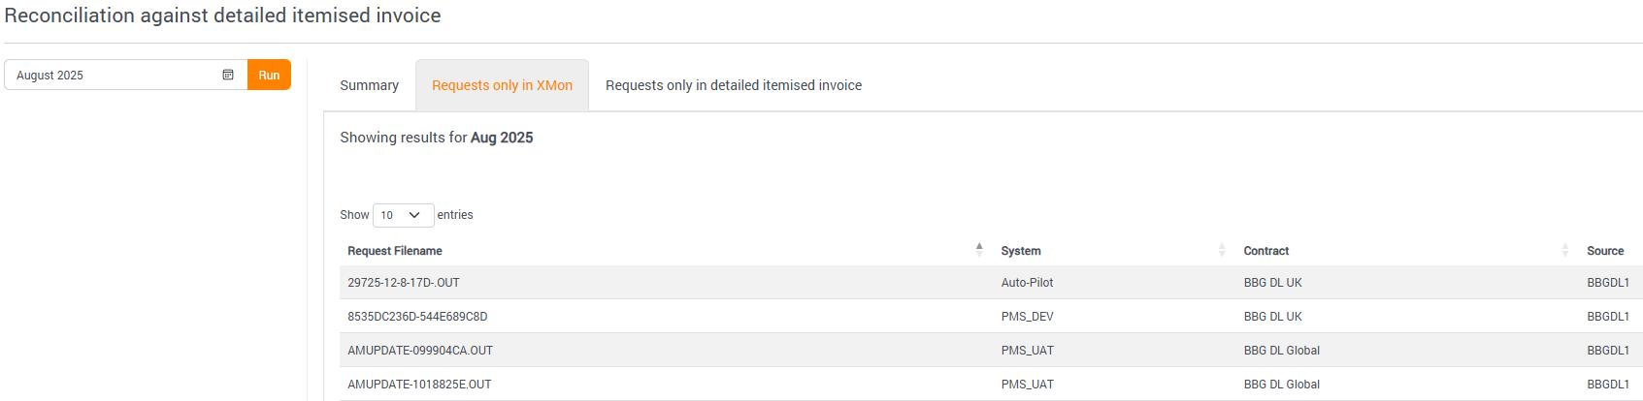Switch to the Summary tab
1643x401 pixels.
[x=369, y=85]
